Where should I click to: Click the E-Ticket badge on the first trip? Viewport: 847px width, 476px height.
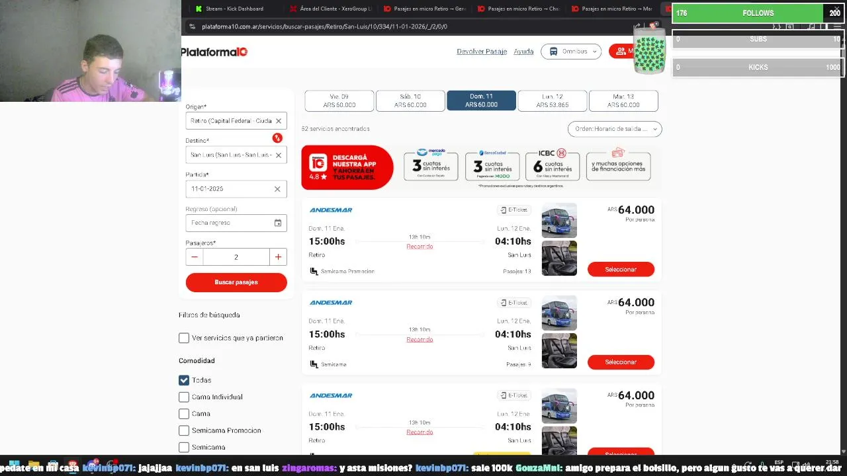(x=513, y=210)
